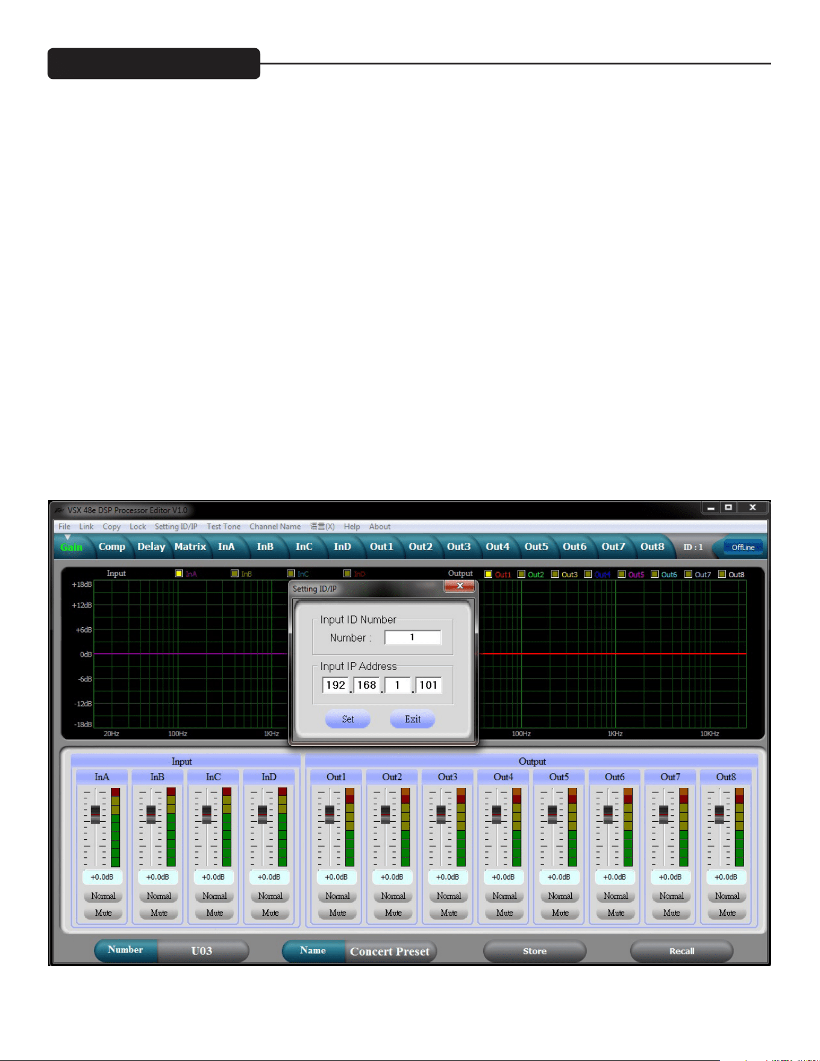820x1061 pixels.
Task: Click the preset Name label button
Action: [x=313, y=951]
